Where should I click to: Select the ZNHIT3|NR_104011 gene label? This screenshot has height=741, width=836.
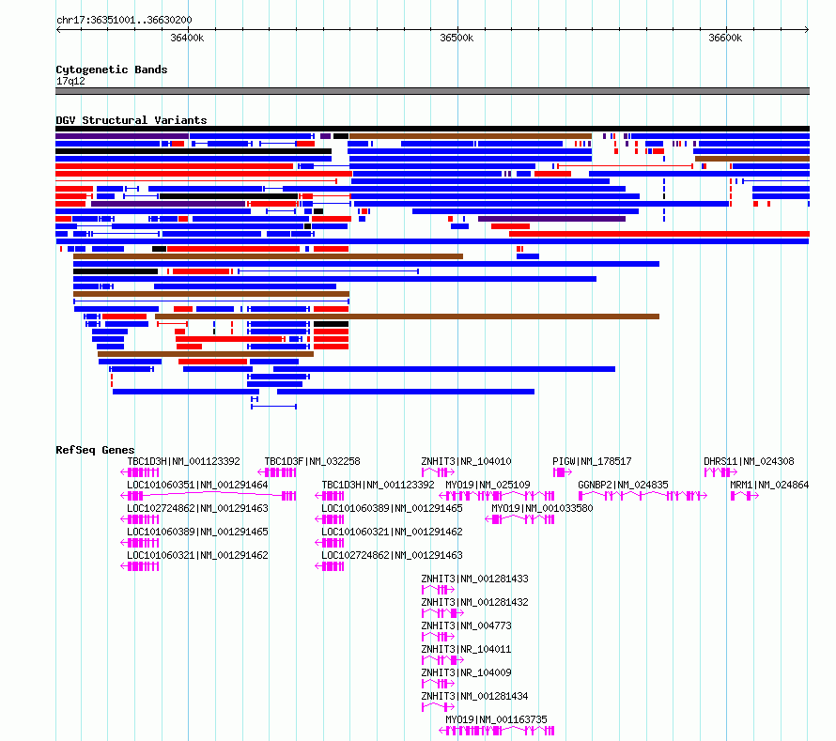466,649
